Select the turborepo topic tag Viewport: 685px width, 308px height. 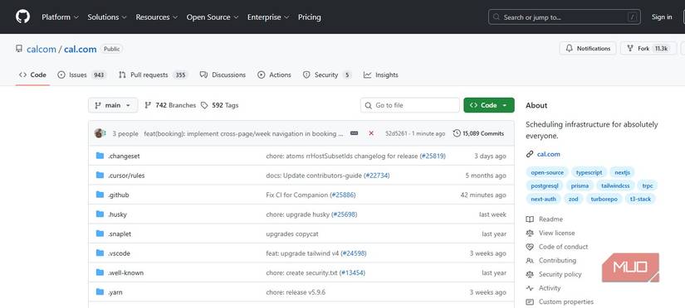pyautogui.click(x=604, y=199)
